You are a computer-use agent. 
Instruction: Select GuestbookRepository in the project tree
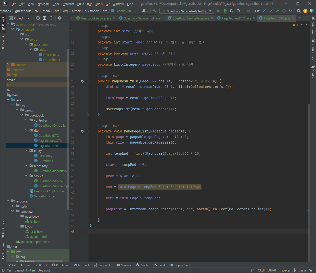53,171
